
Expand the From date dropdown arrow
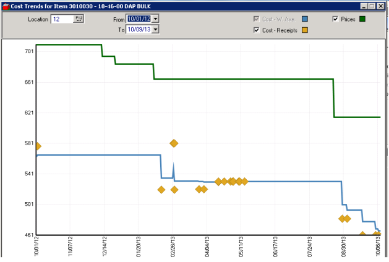pos(155,19)
